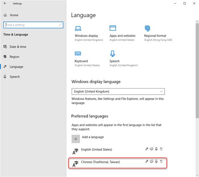Click display language feature icon for English (United States)
Image resolution: width=199 pixels, height=177 pixels.
147,149
